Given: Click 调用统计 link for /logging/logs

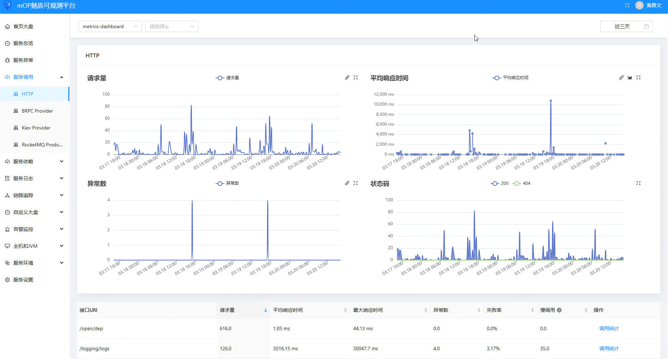Looking at the screenshot, I should 608,348.
